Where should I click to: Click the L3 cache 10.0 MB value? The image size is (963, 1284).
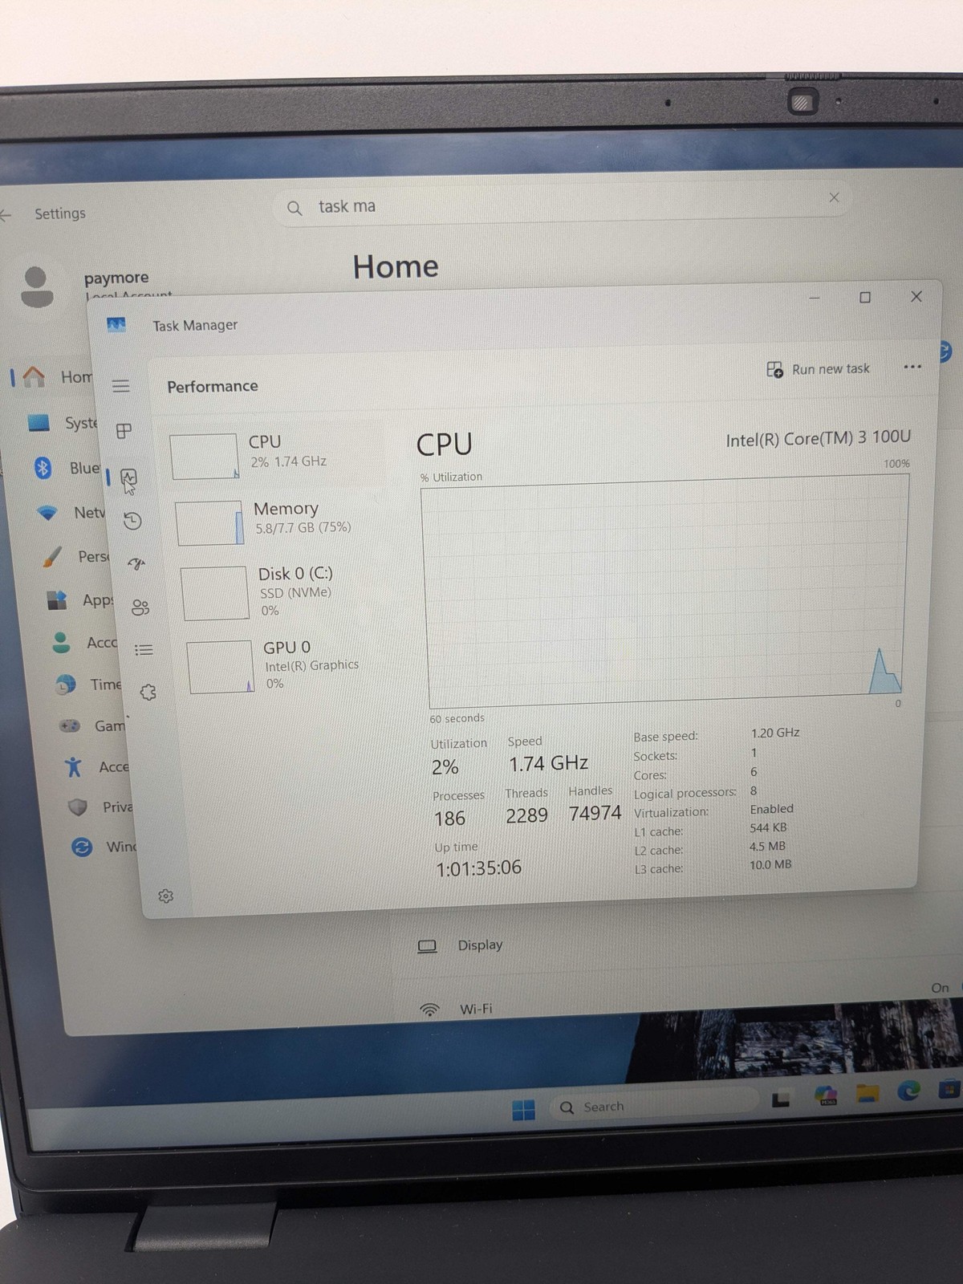(770, 864)
